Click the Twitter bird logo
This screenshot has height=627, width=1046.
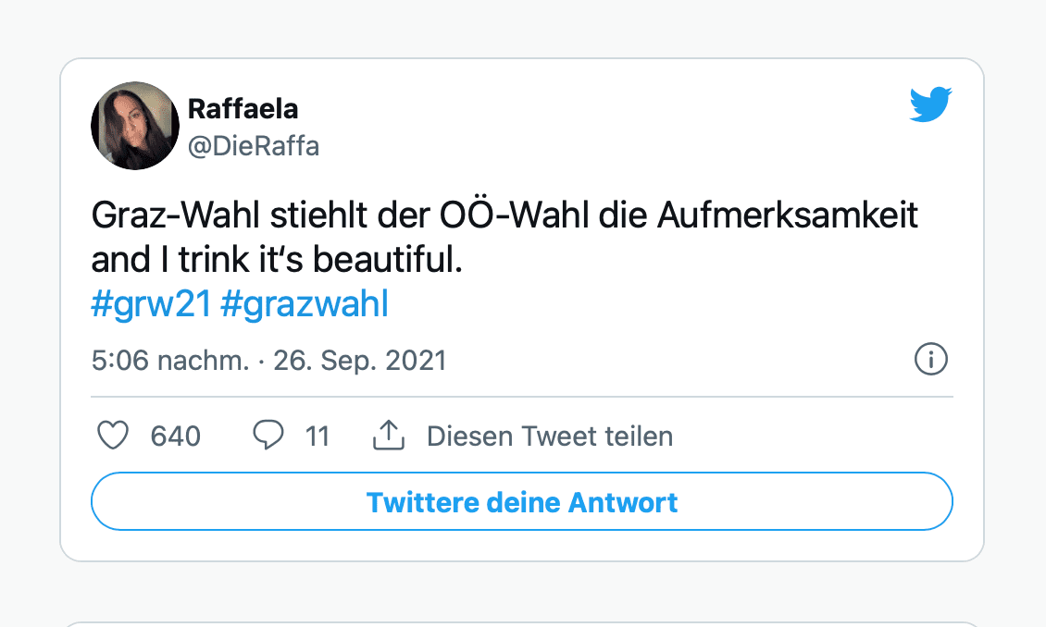pos(930,104)
